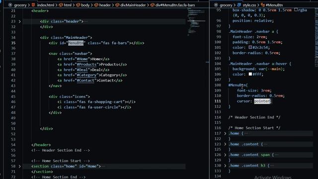Open color picker for #2c2c54 swatch

tap(250, 47)
